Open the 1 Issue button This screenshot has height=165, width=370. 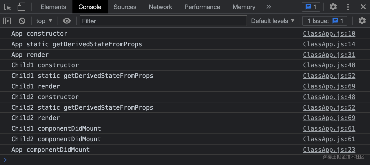(x=325, y=21)
